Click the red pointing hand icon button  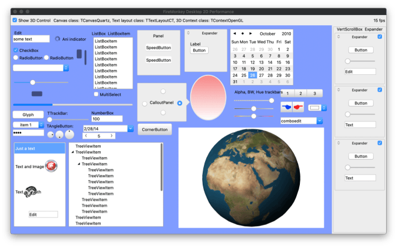(x=298, y=107)
